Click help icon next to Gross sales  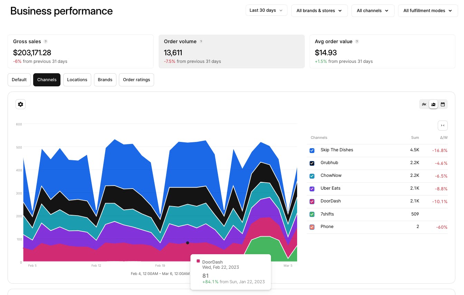click(46, 41)
